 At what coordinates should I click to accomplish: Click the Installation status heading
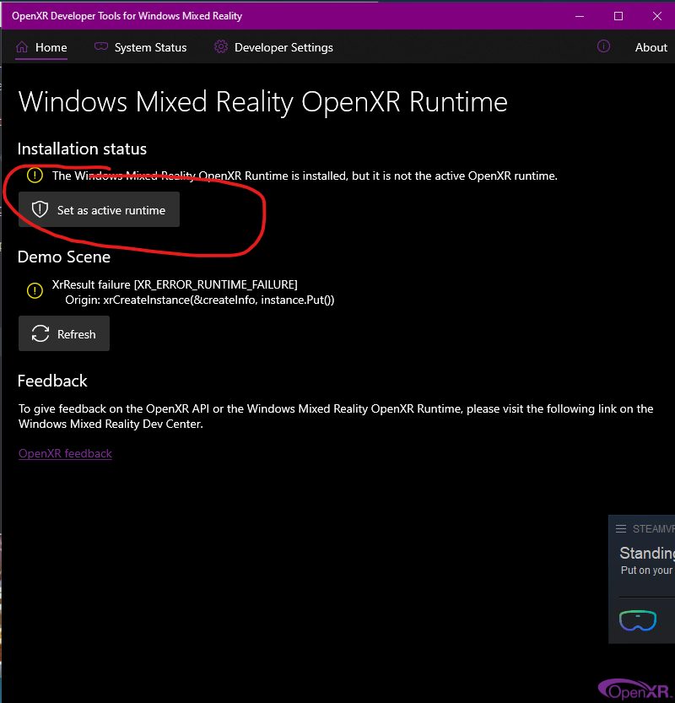pos(82,149)
